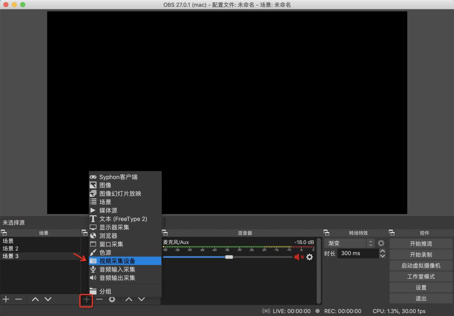Open 设置 from the controls panel
The height and width of the screenshot is (316, 454).
[x=421, y=288]
